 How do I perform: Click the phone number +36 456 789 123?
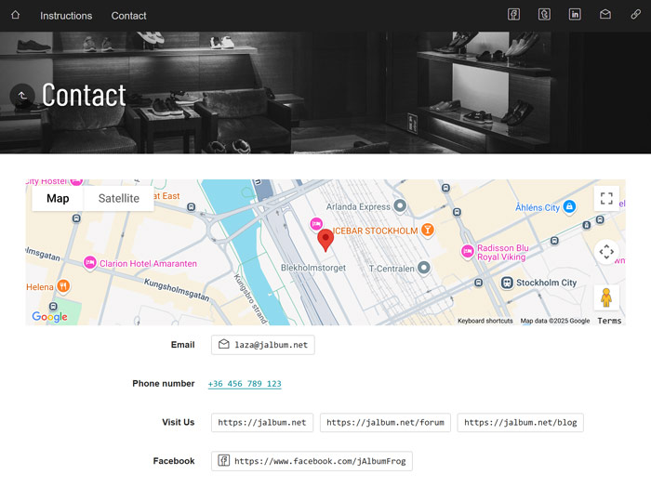point(245,384)
